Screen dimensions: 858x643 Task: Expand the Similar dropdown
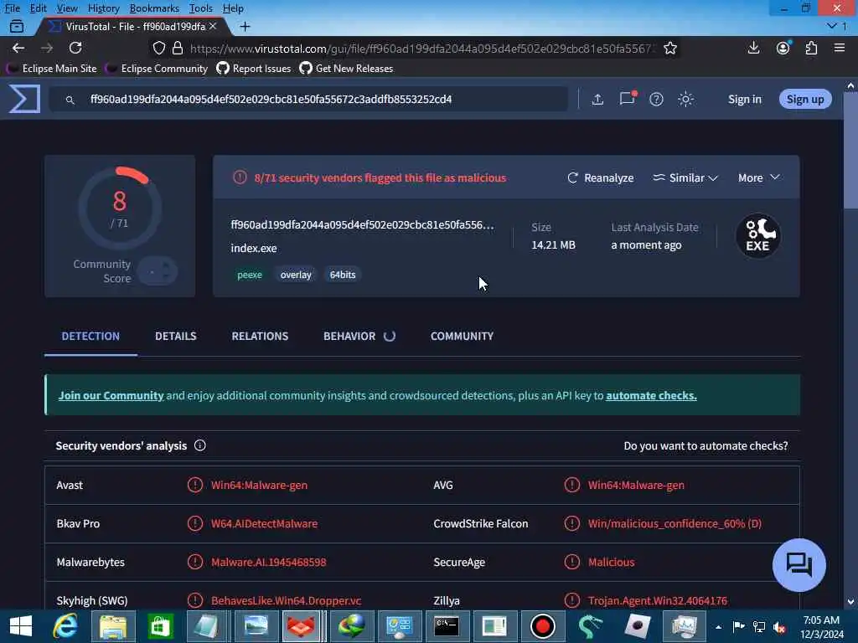coord(685,177)
